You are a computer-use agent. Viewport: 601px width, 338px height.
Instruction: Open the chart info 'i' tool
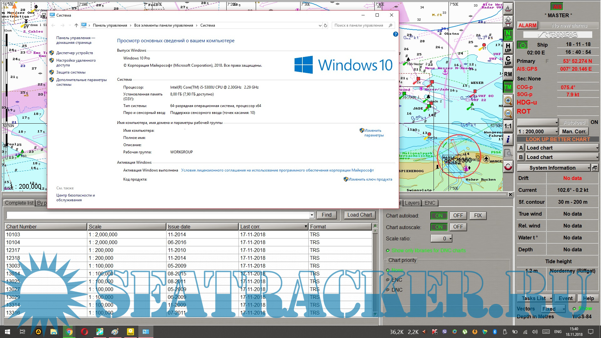coord(508,140)
